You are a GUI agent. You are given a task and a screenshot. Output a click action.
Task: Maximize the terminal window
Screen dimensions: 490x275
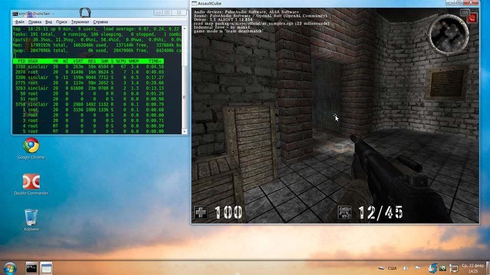point(167,13)
